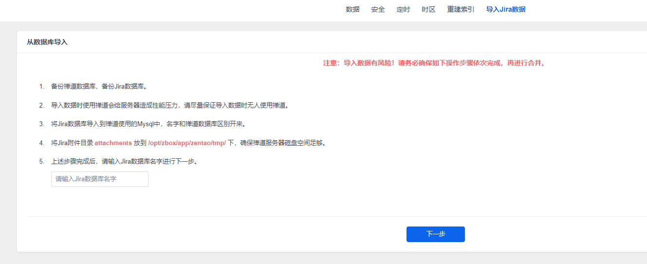Viewport: 647px width, 264px height.
Task: Click the /opt/zbox/app/zentao/tmp/ path text
Action: point(187,143)
